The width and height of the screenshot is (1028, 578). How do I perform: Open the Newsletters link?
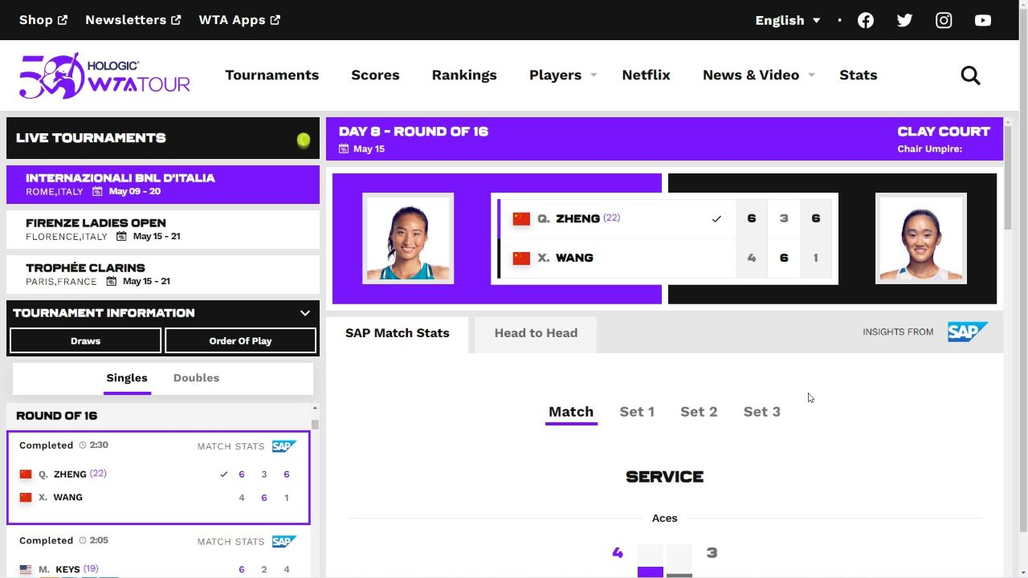pos(133,20)
